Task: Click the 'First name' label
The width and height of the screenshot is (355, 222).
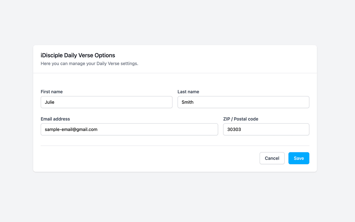Action: tap(52, 92)
